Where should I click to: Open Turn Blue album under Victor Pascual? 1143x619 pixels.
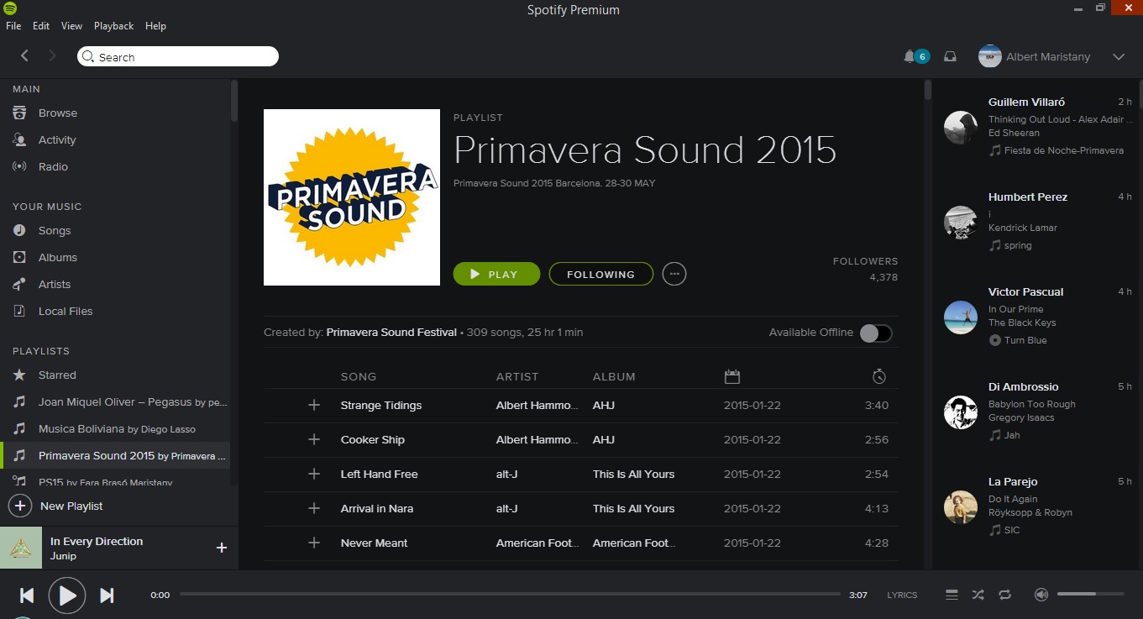[1025, 341]
